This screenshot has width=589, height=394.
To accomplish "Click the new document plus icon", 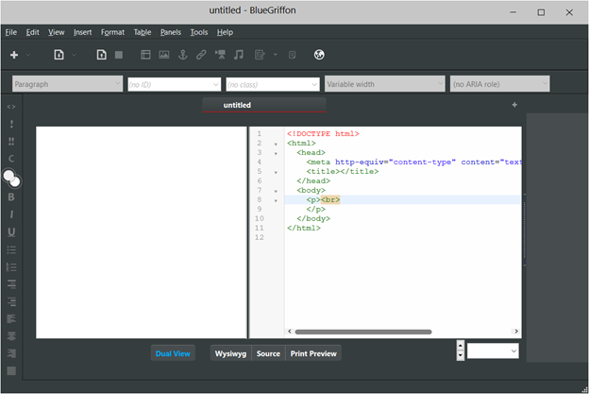I will (x=14, y=55).
